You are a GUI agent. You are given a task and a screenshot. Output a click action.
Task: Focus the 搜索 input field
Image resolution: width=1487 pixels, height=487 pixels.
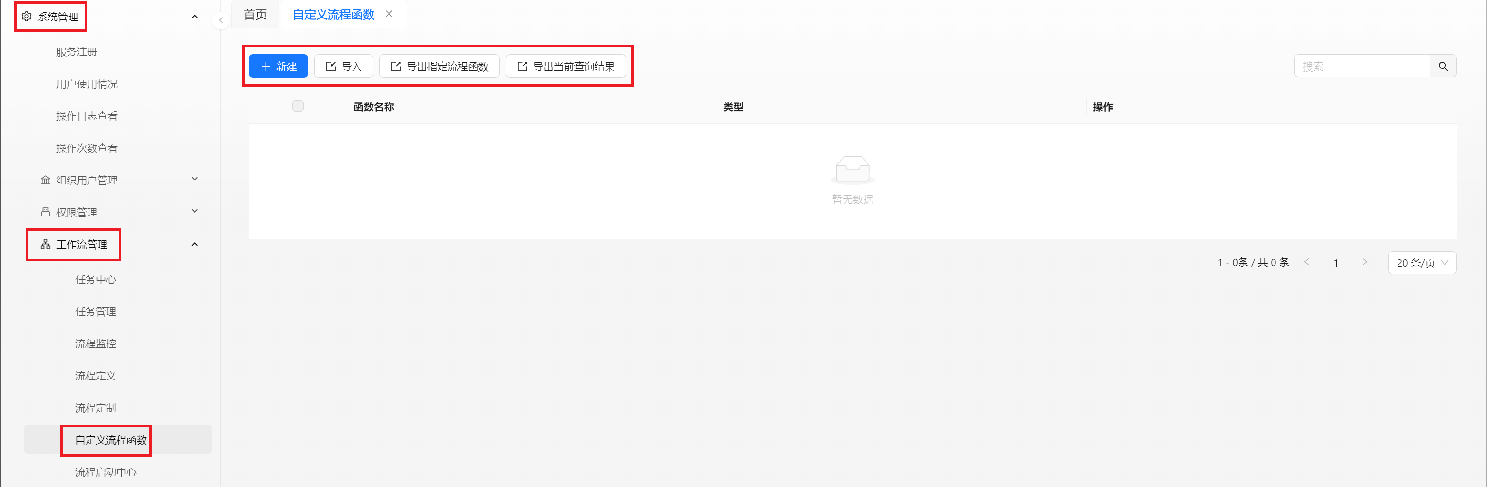(1362, 67)
